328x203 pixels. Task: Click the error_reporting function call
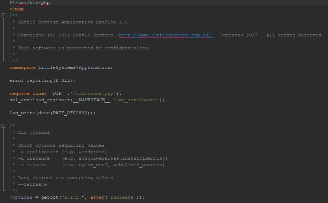coord(31,80)
